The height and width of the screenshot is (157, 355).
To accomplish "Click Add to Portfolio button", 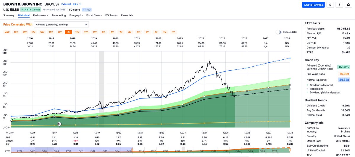I will (x=313, y=5).
